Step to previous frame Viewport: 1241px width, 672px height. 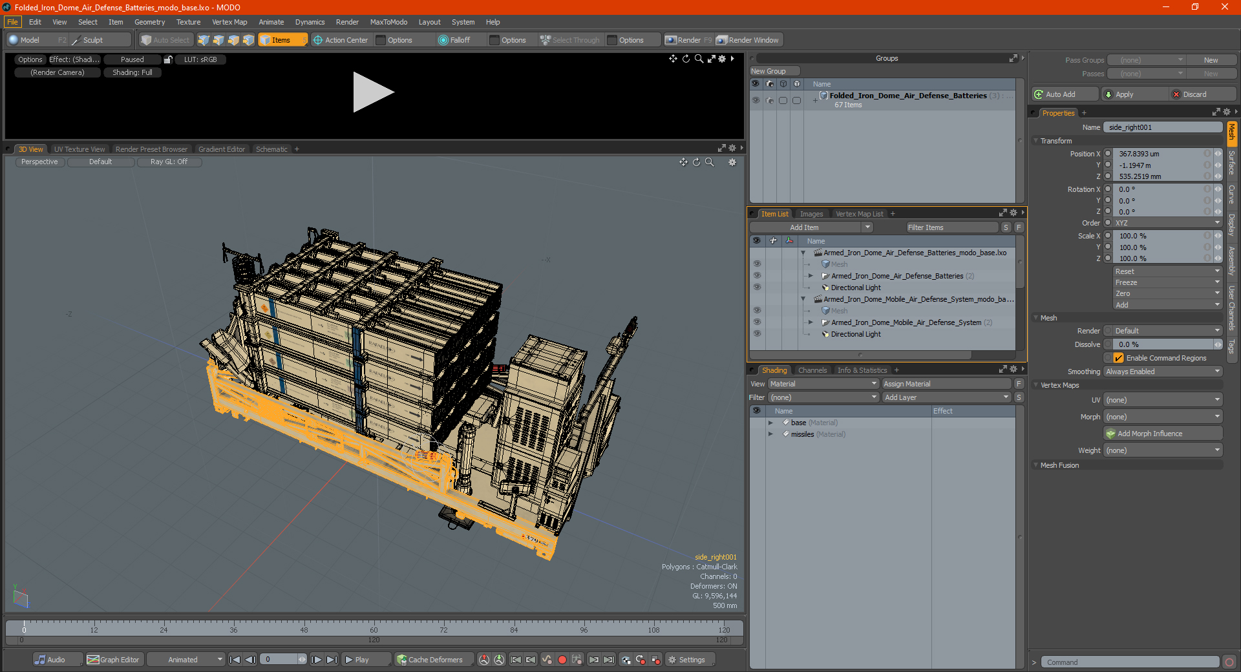251,660
